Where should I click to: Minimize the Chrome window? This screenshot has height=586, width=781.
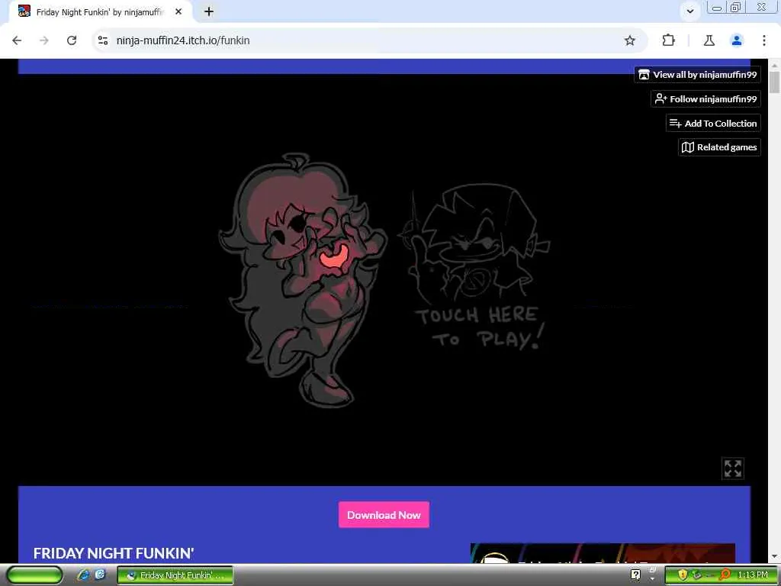[717, 8]
